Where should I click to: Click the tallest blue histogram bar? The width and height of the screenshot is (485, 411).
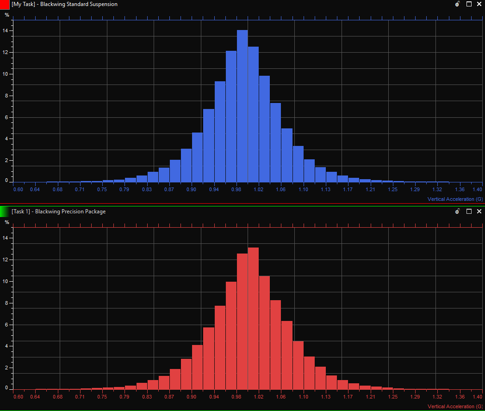click(242, 106)
